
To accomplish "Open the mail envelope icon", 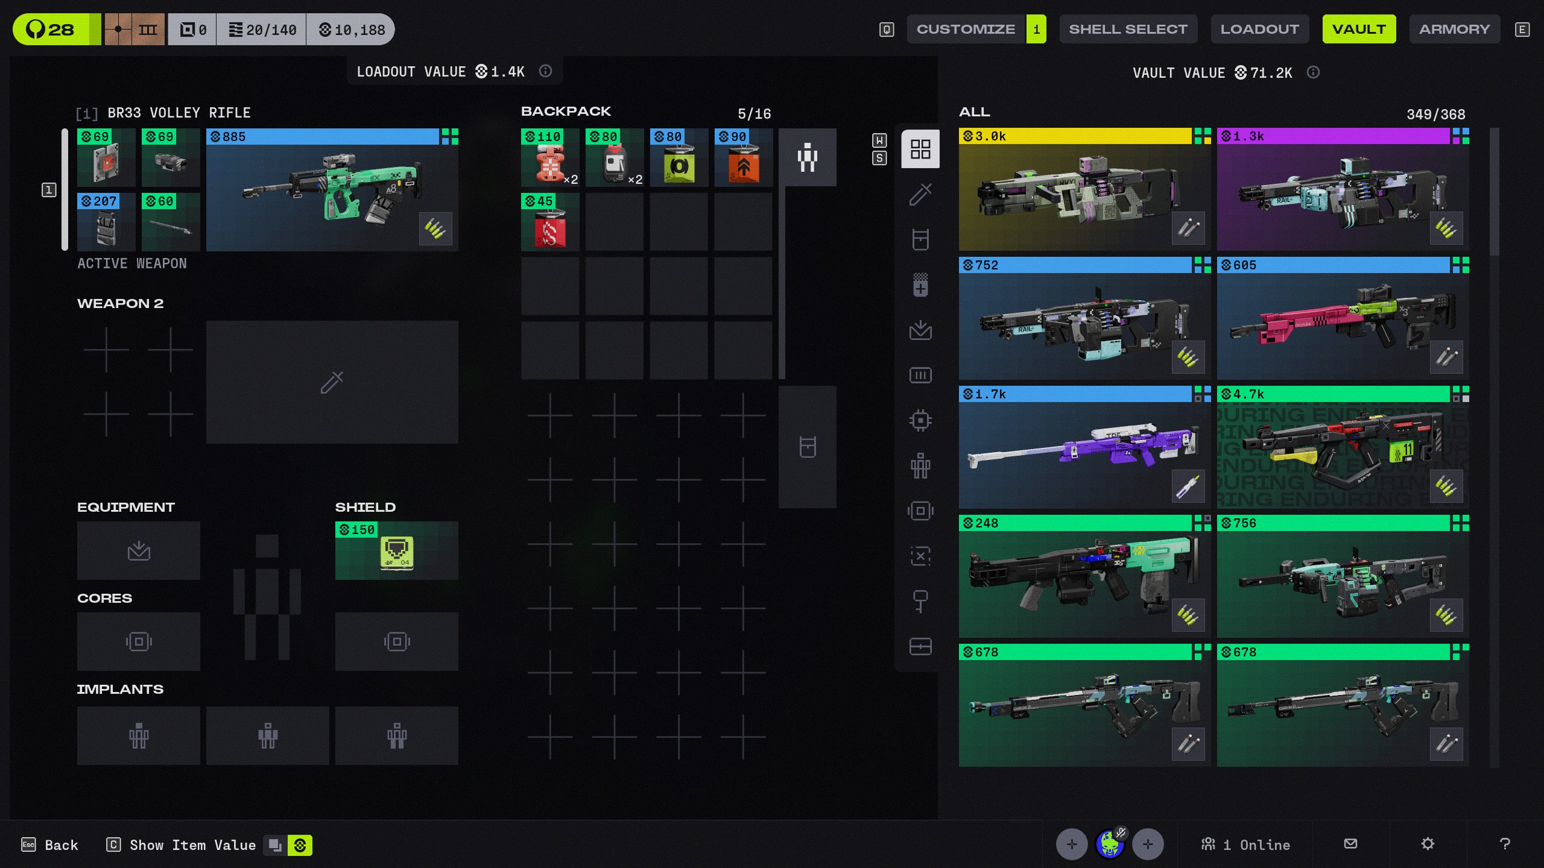I will coord(1351,844).
